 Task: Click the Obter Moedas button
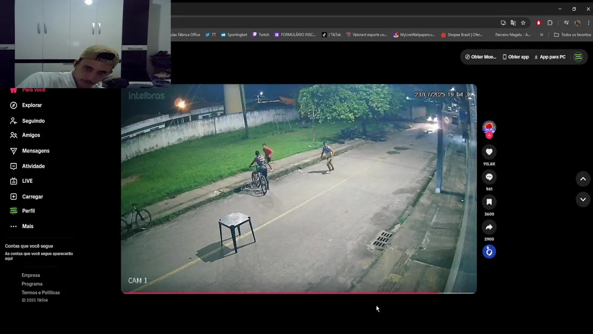(480, 57)
